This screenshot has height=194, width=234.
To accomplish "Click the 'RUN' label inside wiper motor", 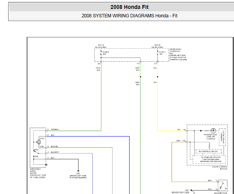I will click(36, 157).
